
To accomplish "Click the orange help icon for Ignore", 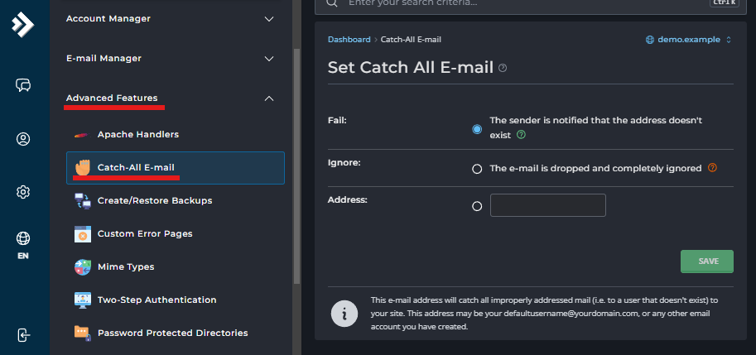I will (712, 168).
